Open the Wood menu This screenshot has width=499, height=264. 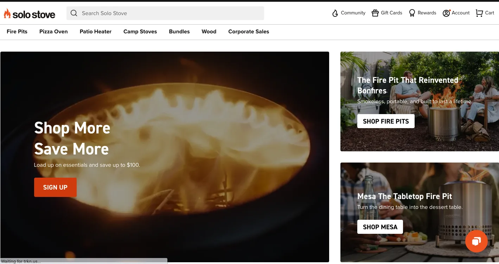tap(209, 32)
